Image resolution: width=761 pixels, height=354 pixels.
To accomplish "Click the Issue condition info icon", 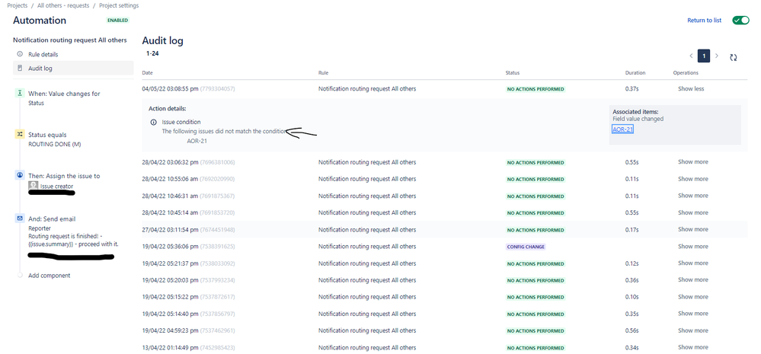I will point(153,123).
